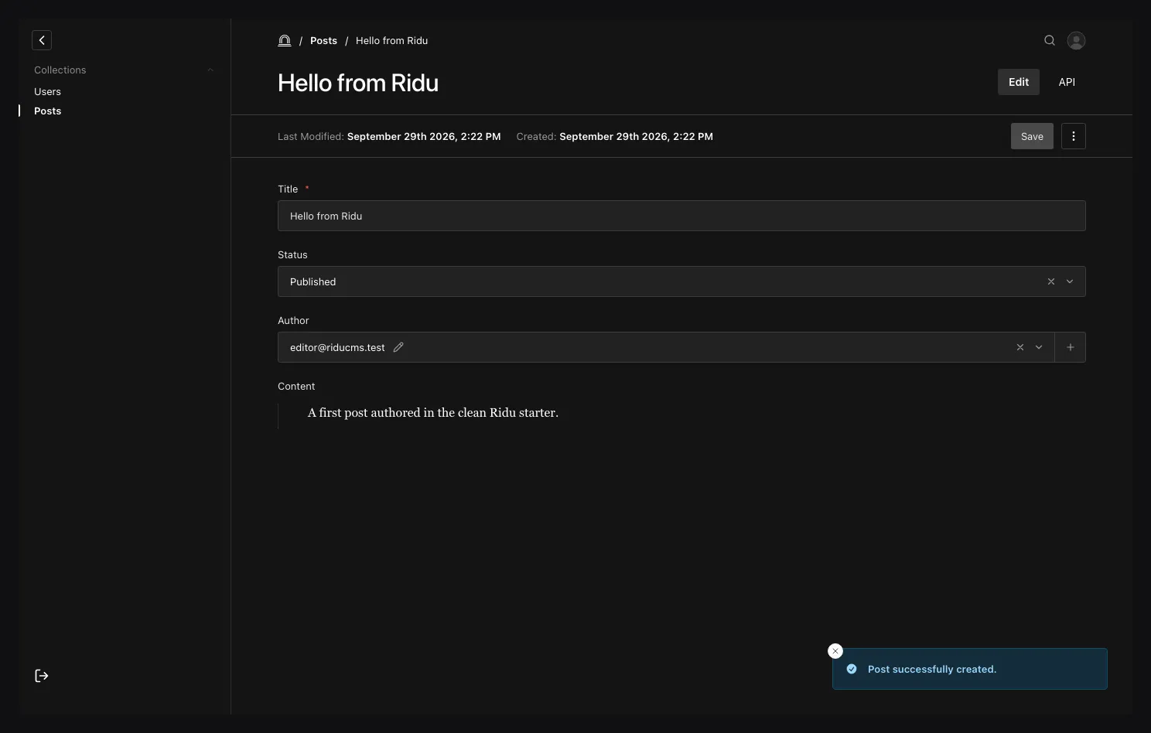
Task: Open the three-dot document actions menu
Action: point(1074,136)
